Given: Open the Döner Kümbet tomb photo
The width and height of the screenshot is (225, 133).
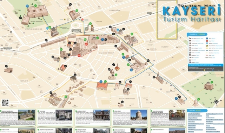Looking at the screenshot, I should [x=139, y=115].
